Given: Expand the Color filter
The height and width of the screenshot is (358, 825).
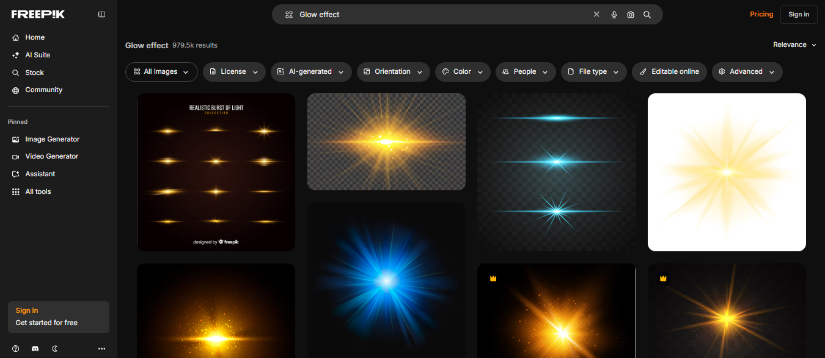Looking at the screenshot, I should click(x=463, y=72).
